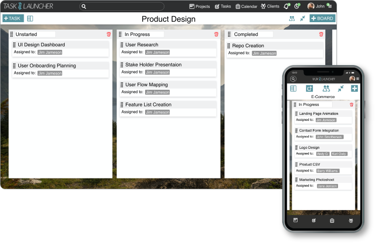Image resolution: width=377 pixels, height=245 pixels.
Task: Open Landing Page Animation task on phone
Action: tap(323, 117)
